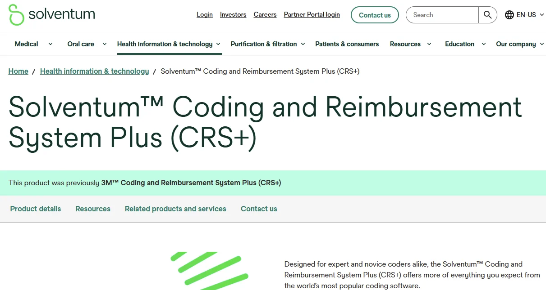Click the current page breadcrumb text

coord(260,71)
